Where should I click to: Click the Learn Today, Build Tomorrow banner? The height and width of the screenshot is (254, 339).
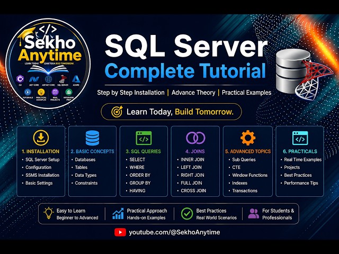[171, 112]
